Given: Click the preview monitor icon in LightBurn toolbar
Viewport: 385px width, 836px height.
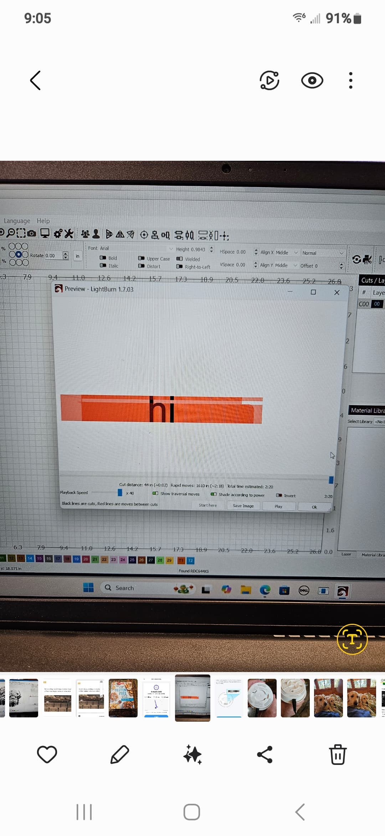Looking at the screenshot, I should [x=45, y=234].
